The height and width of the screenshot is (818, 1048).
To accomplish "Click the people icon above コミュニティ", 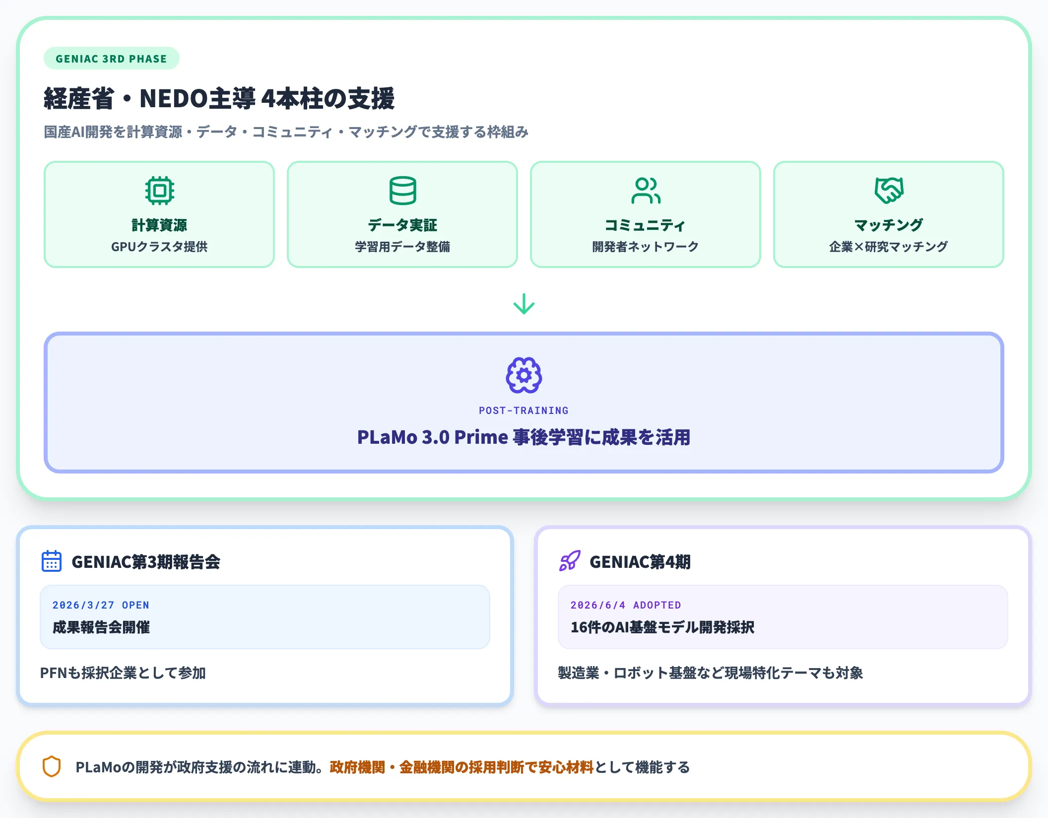I will (646, 191).
